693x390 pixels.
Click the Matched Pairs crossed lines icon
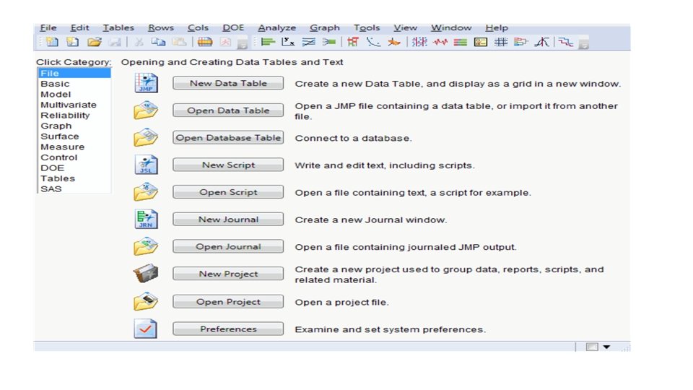(308, 42)
